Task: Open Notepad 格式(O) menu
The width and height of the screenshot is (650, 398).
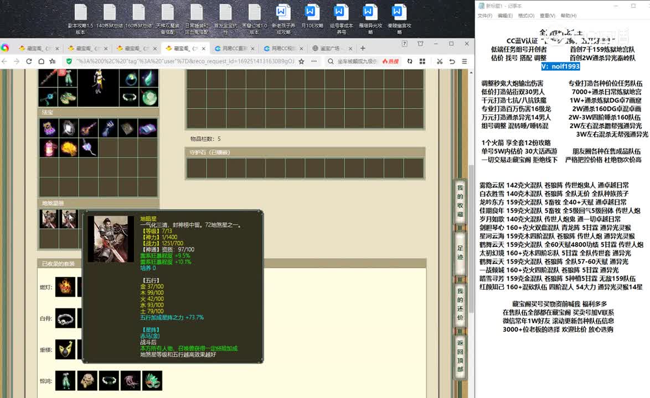Action: (x=526, y=15)
